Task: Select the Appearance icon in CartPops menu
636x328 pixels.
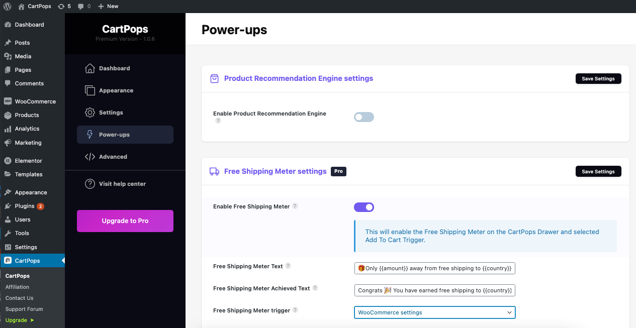Action: click(x=91, y=90)
